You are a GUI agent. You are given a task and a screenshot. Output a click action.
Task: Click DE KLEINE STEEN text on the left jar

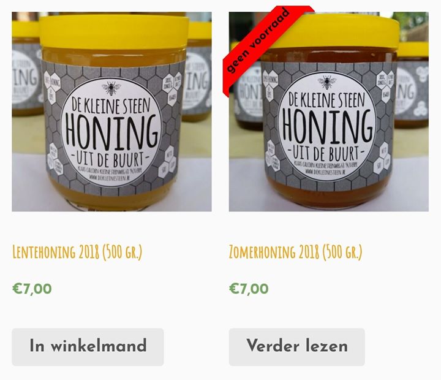coord(111,105)
